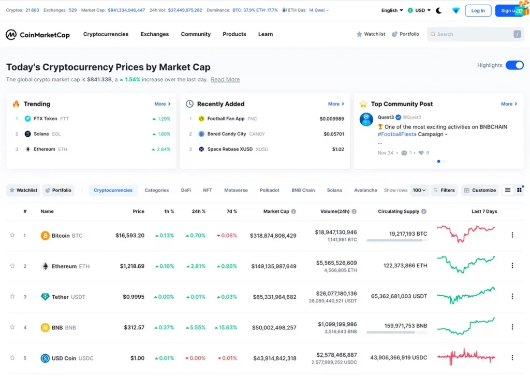Click the Log In button
530x376 pixels.
(x=478, y=10)
